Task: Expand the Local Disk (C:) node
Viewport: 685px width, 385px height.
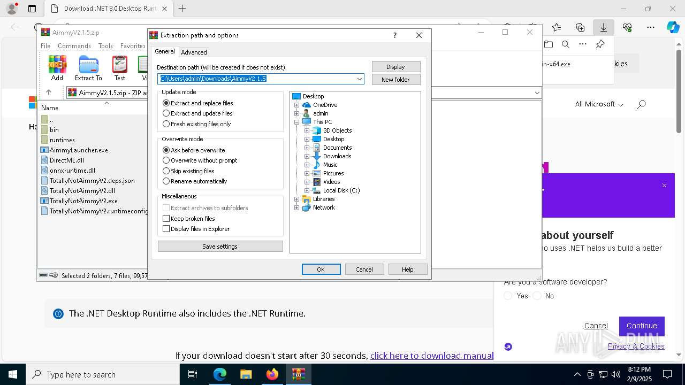Action: pyautogui.click(x=307, y=190)
